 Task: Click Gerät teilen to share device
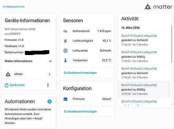coord(17,85)
